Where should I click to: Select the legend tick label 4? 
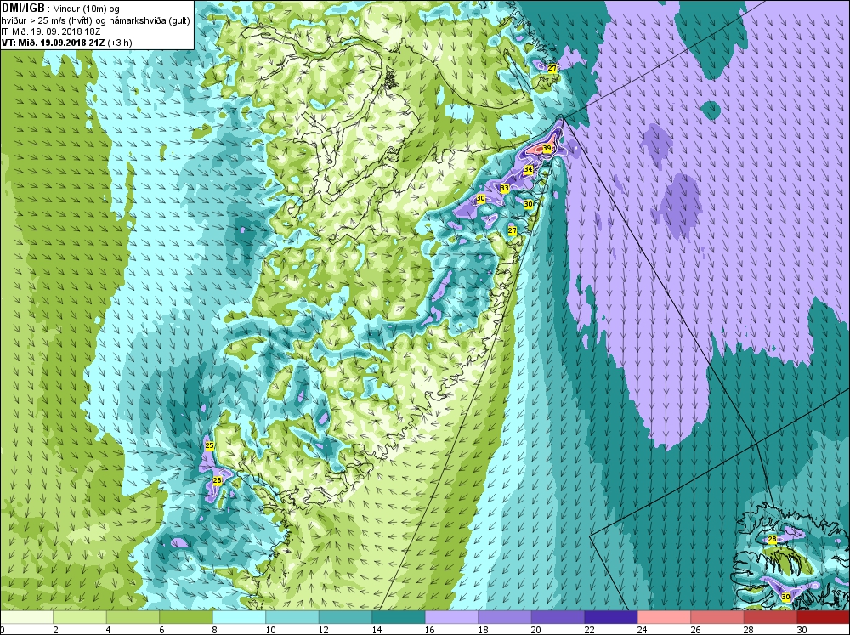(109, 630)
